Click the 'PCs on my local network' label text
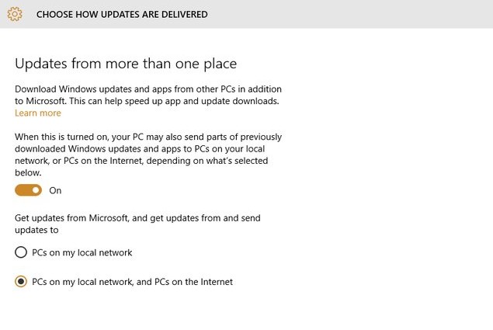The width and height of the screenshot is (493, 330). (x=82, y=252)
